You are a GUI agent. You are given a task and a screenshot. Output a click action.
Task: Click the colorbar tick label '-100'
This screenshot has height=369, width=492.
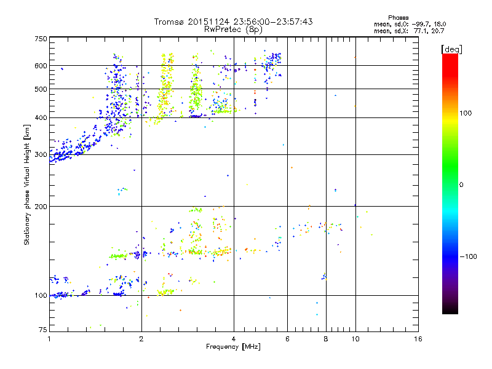pyautogui.click(x=468, y=256)
